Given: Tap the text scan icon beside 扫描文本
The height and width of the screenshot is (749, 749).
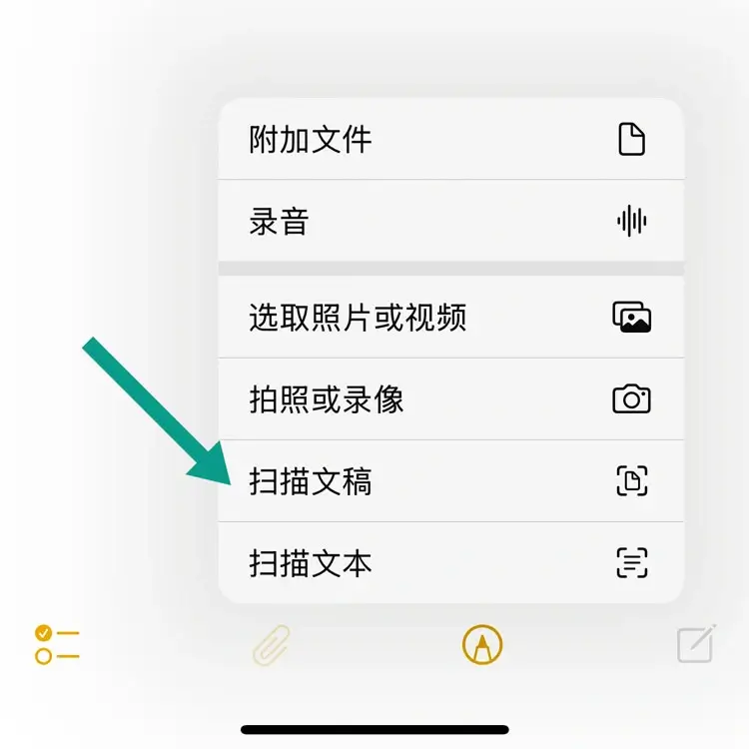Looking at the screenshot, I should [x=632, y=562].
